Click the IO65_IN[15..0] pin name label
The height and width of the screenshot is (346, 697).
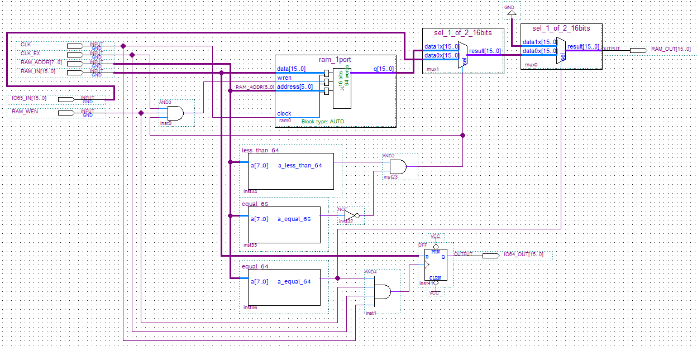click(x=29, y=98)
